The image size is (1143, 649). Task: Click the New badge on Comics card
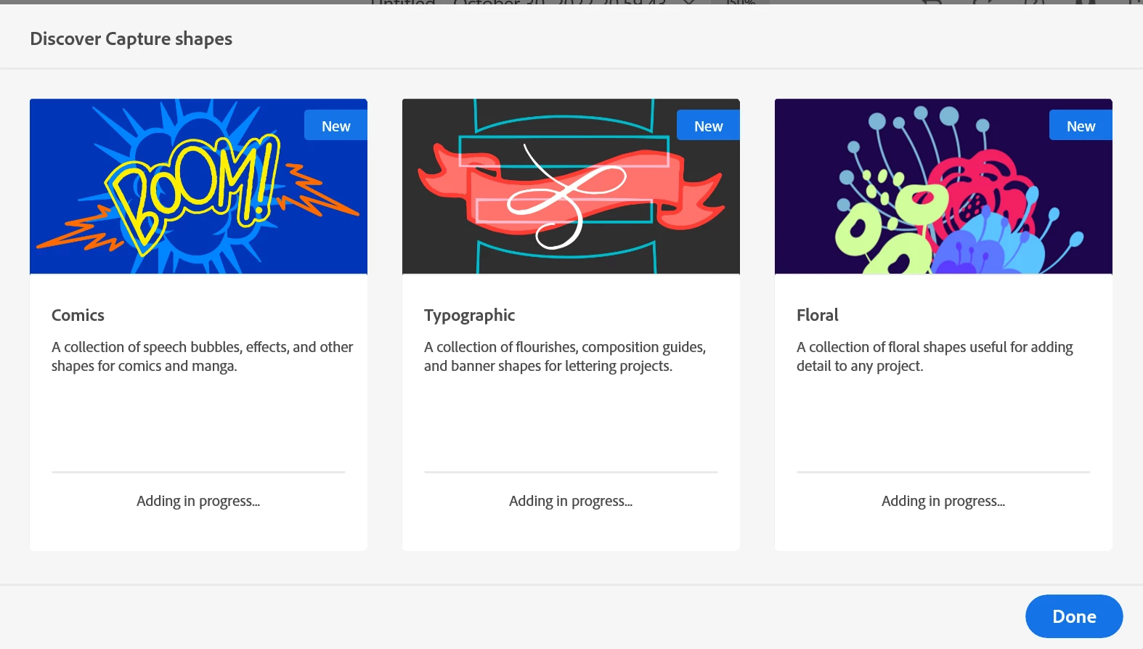(x=335, y=126)
